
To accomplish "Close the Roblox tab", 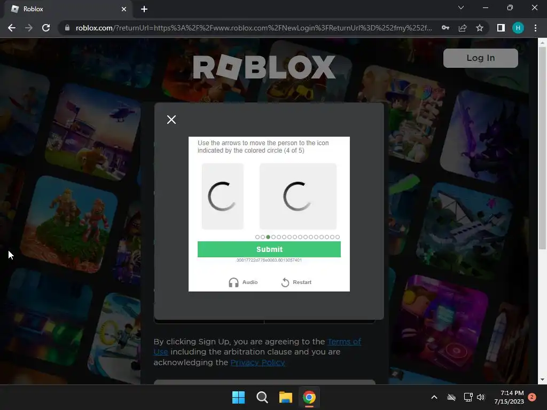I will (124, 9).
